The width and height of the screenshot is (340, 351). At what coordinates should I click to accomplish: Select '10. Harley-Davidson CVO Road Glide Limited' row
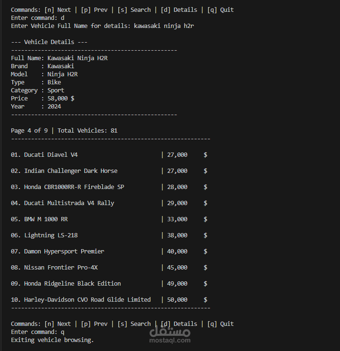point(109,300)
